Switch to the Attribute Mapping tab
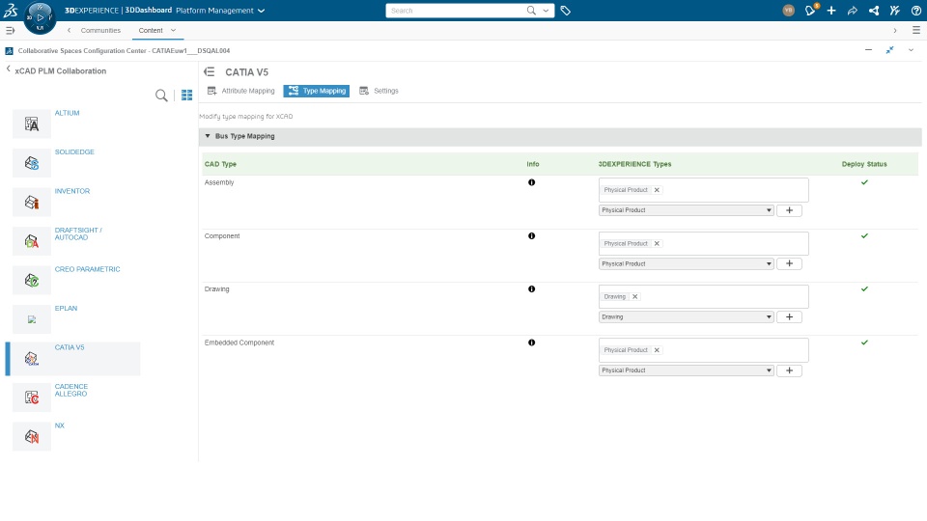927x521 pixels. point(241,91)
